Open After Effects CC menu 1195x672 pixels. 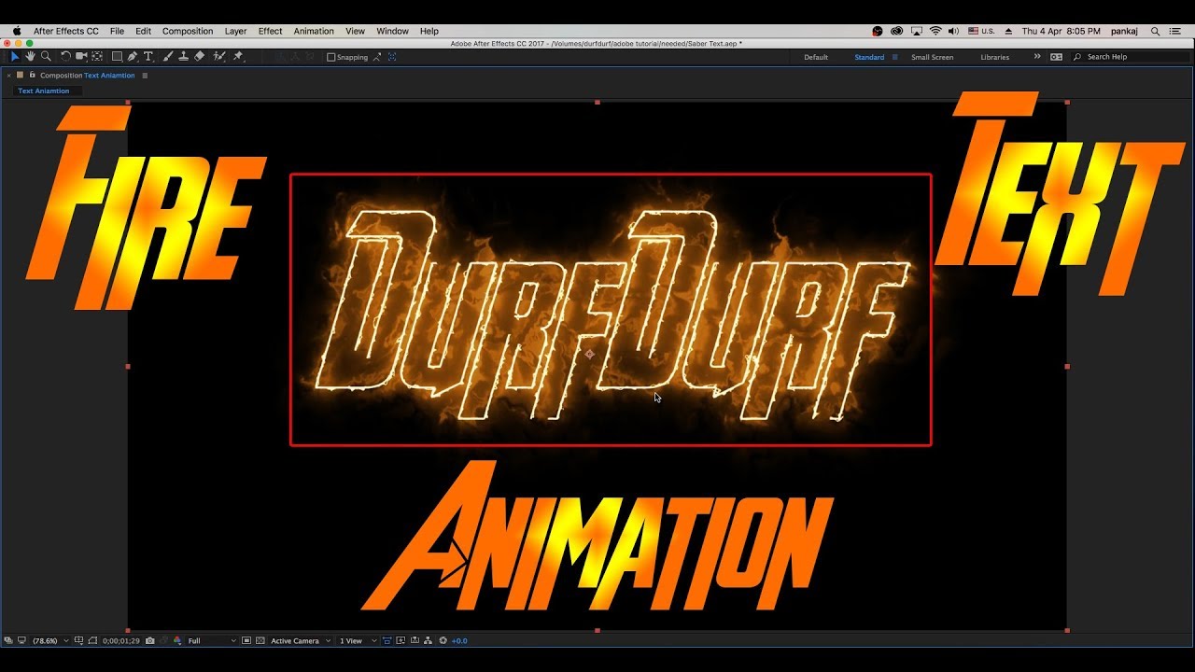66,31
